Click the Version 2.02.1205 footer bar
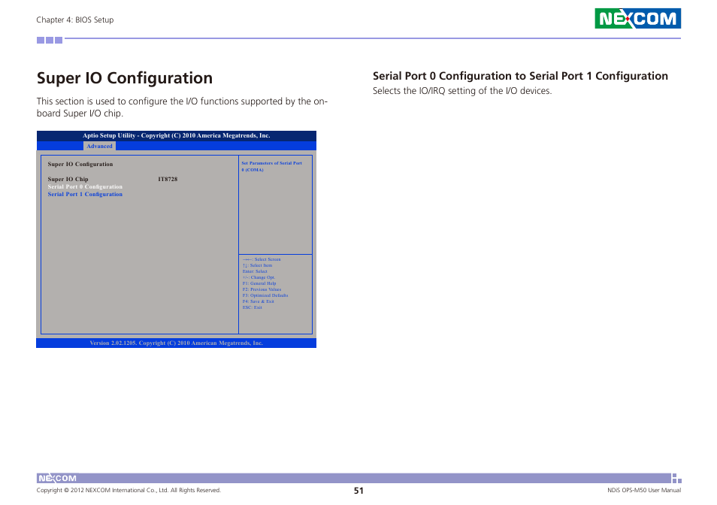 coord(177,343)
